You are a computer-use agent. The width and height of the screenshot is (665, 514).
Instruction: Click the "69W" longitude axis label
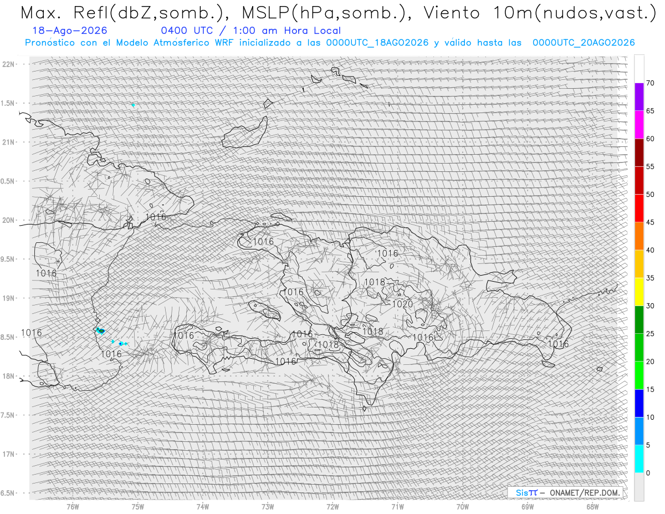(x=527, y=507)
